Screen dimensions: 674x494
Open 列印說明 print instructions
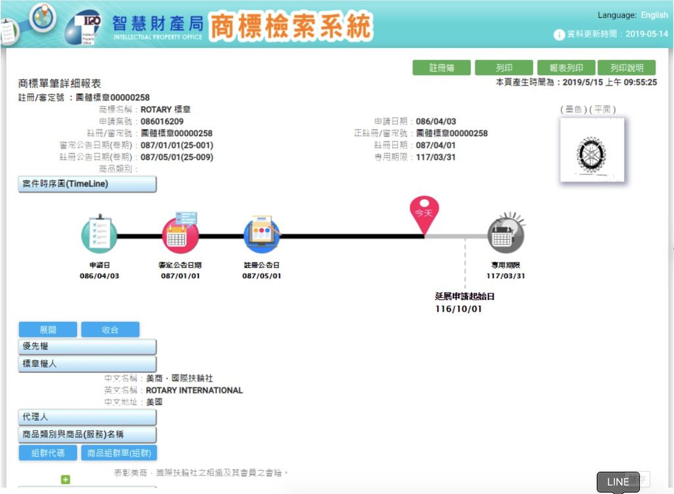(627, 68)
